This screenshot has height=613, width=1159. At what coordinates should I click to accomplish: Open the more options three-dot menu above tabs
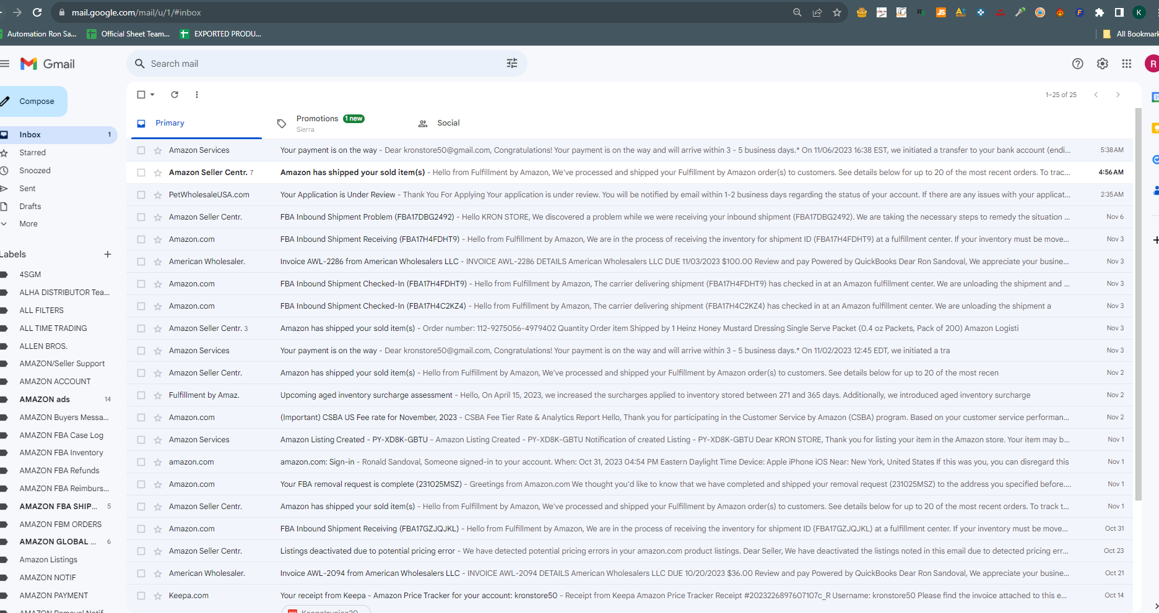pos(197,95)
